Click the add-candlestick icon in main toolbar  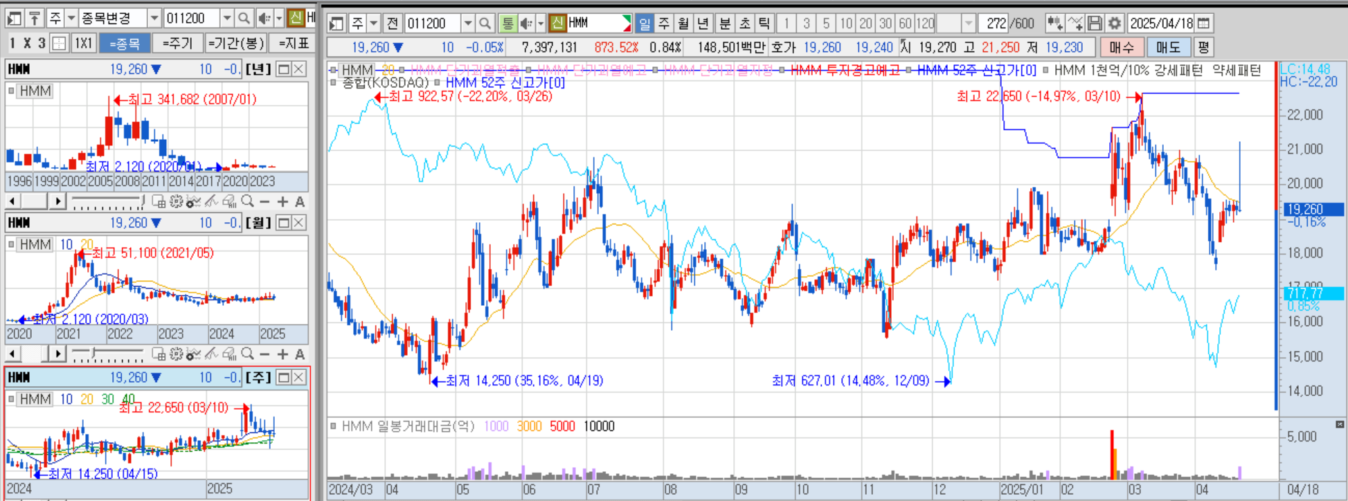1054,24
